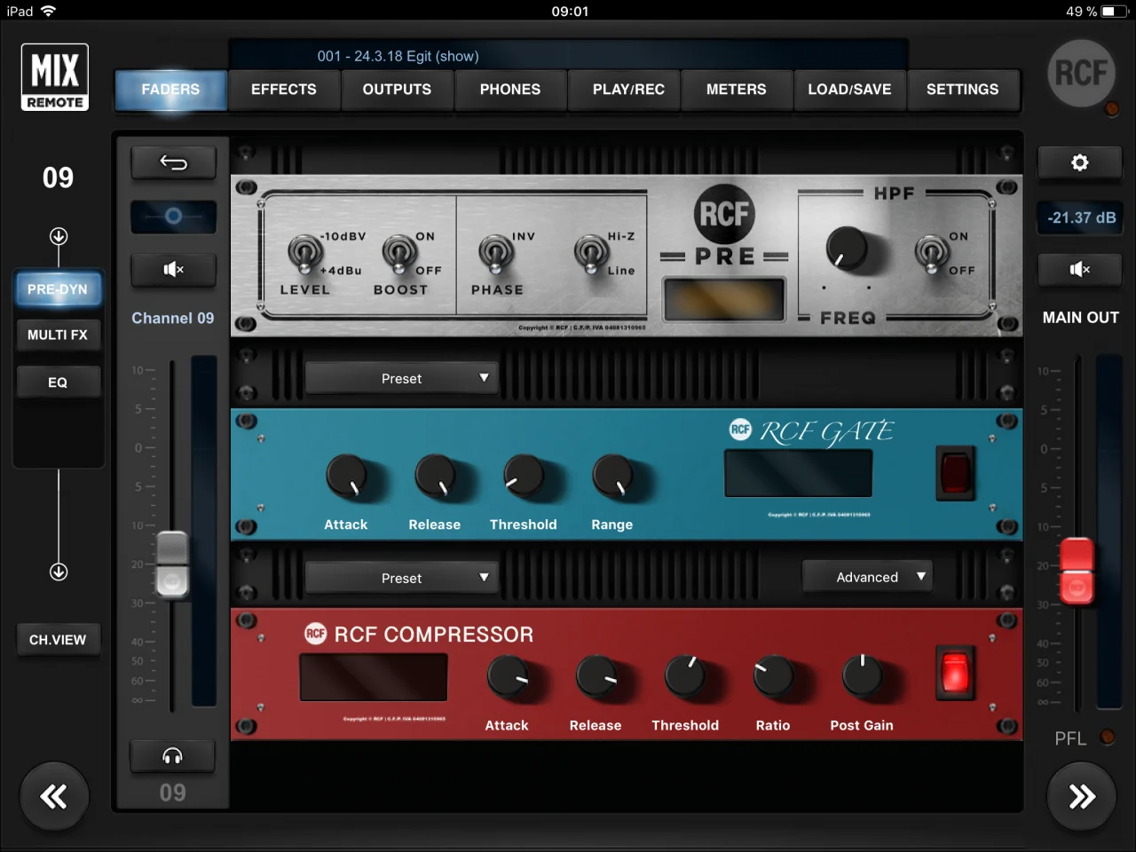Click the Channel 09 pan control
The height and width of the screenshot is (852, 1136).
pyautogui.click(x=173, y=217)
